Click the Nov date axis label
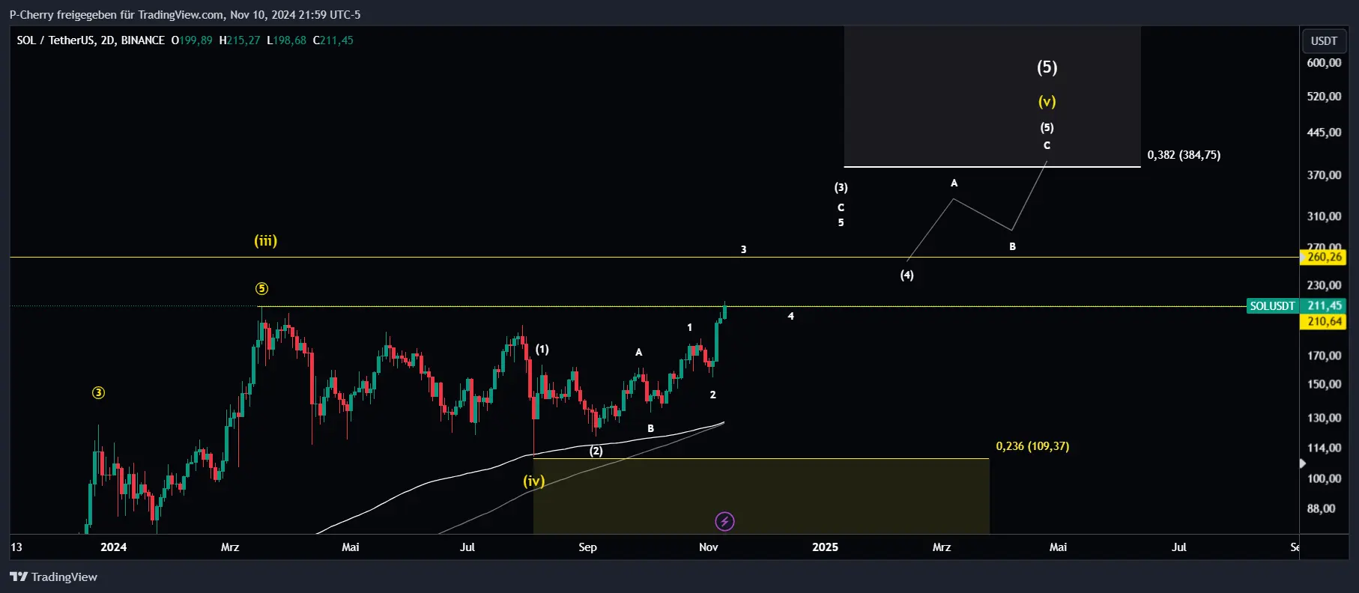The image size is (1359, 593). pos(708,547)
